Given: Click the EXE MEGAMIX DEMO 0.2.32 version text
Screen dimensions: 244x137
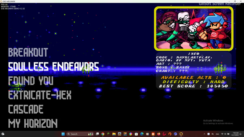Looking at the screenshot, I should pyautogui.click(x=13, y=9).
